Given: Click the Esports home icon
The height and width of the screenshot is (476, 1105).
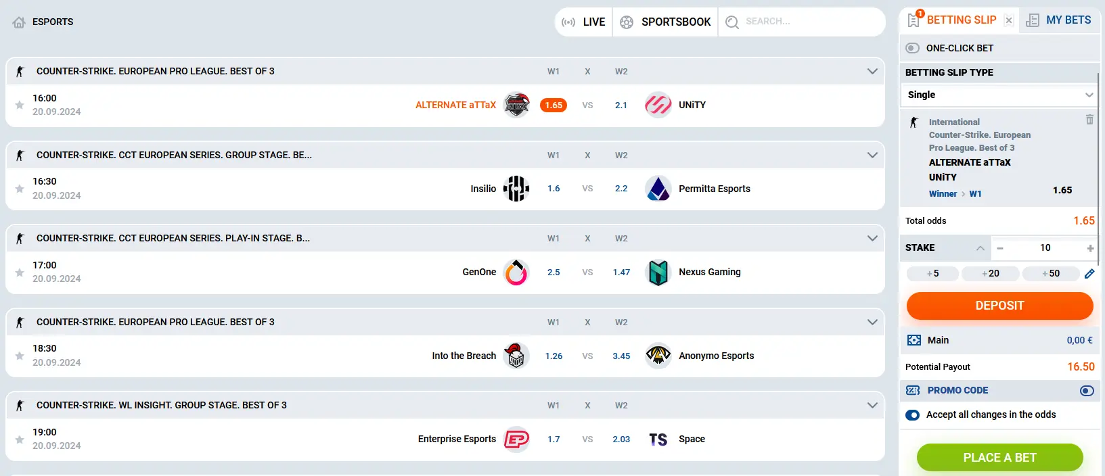Looking at the screenshot, I should (x=18, y=21).
